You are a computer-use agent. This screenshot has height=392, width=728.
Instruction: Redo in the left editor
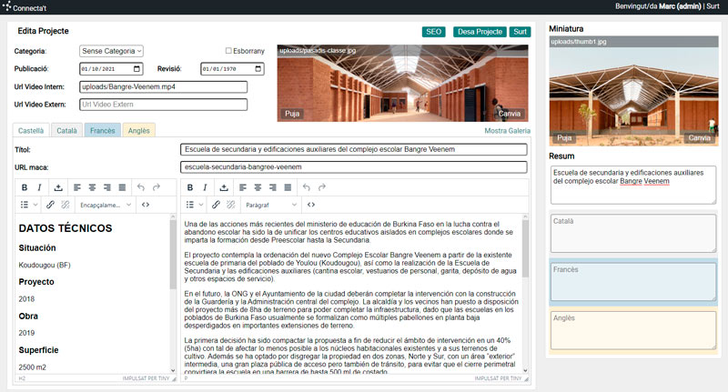pos(157,187)
